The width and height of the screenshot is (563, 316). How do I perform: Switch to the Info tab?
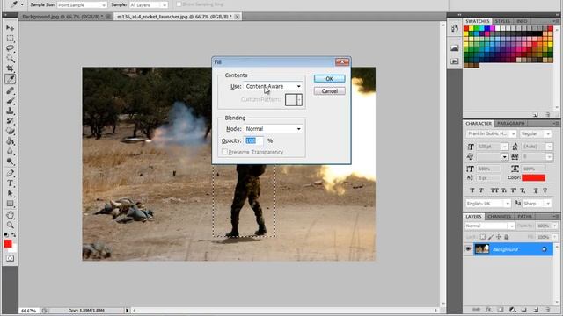(x=522, y=21)
